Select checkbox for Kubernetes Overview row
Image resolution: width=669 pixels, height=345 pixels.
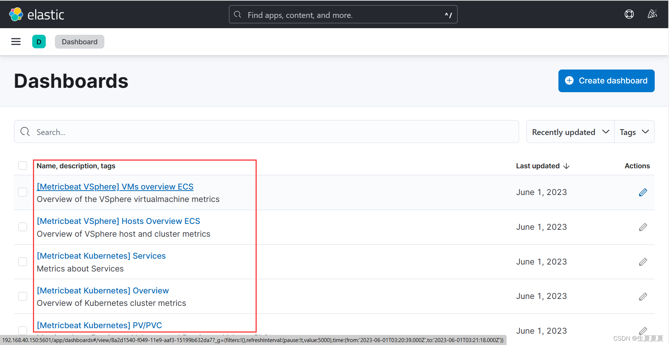23,296
